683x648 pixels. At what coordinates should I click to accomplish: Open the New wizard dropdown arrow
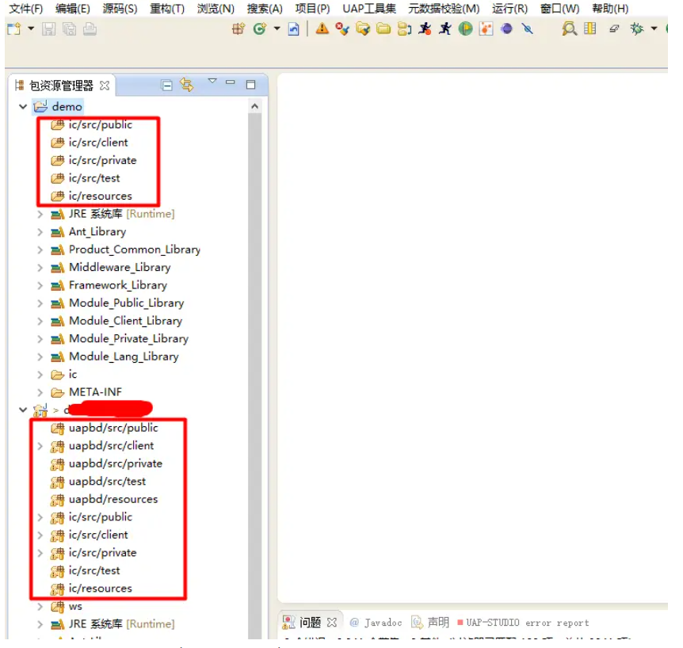[31, 29]
